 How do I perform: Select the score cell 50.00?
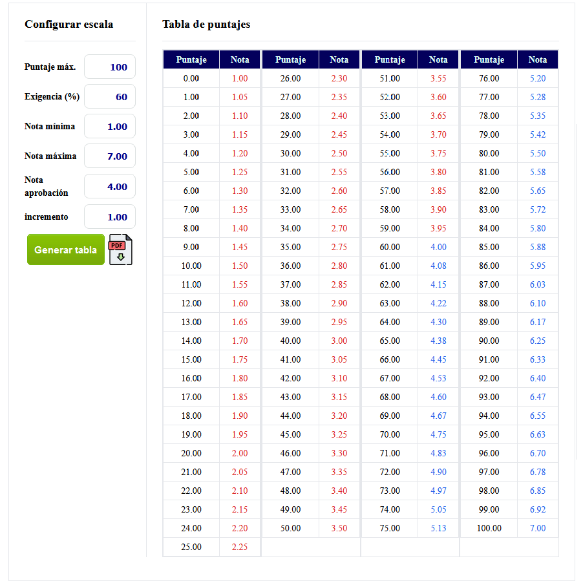290,528
